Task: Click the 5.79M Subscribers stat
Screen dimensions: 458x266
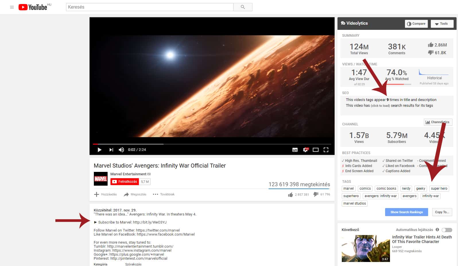Action: coord(397,137)
